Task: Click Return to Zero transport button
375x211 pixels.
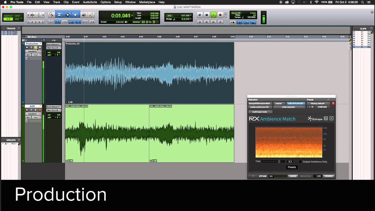Action: [200, 22]
